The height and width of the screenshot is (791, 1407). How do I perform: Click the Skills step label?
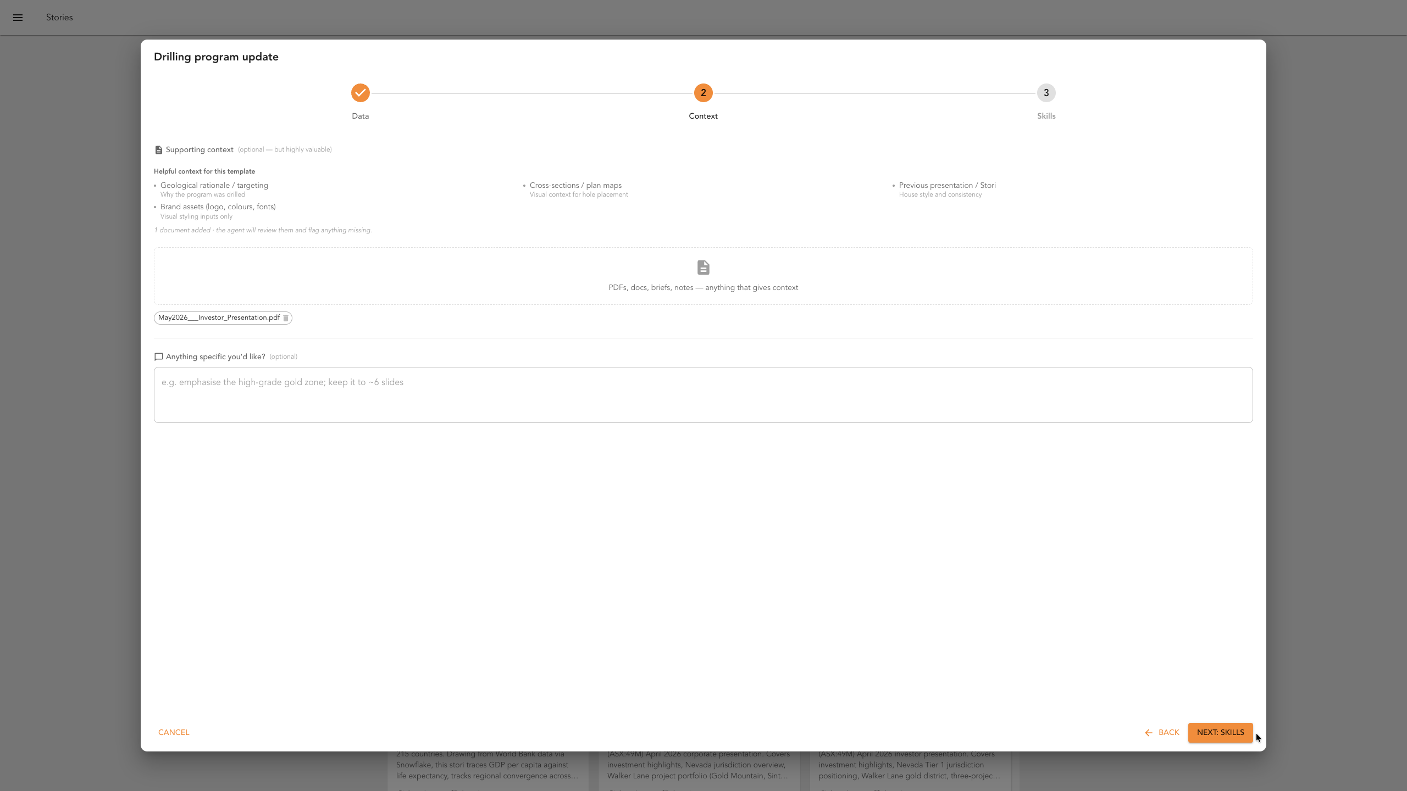coord(1046,116)
